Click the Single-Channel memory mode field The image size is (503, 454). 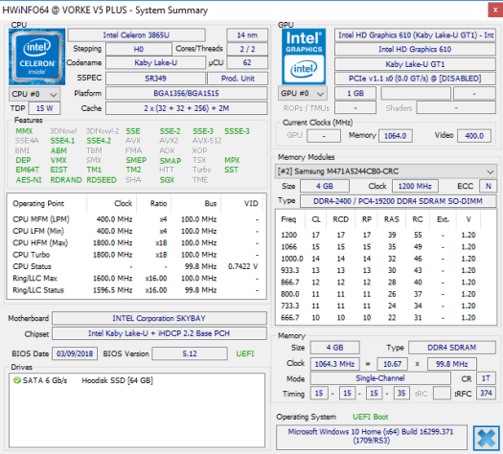(380, 378)
